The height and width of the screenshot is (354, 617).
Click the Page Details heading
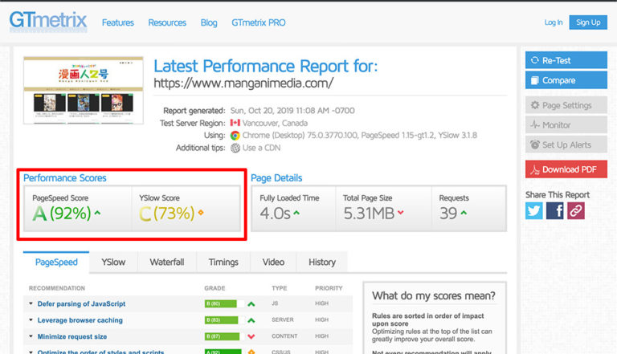[x=276, y=177]
